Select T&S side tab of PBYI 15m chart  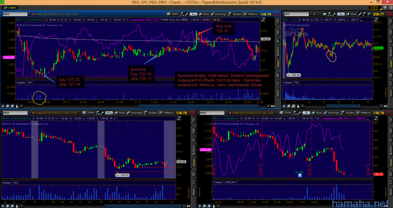(194, 131)
